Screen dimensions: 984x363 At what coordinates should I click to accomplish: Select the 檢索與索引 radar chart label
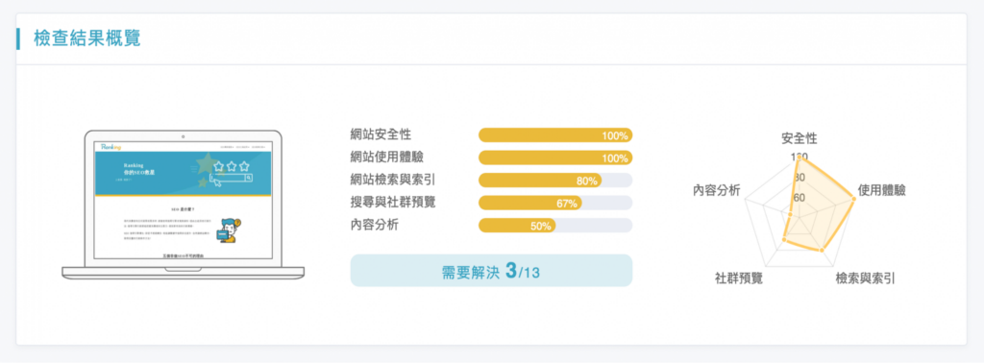pyautogui.click(x=865, y=278)
